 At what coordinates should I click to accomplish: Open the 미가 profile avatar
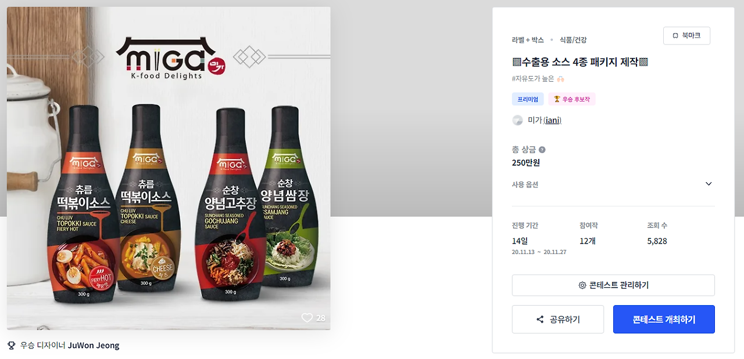[x=517, y=120]
